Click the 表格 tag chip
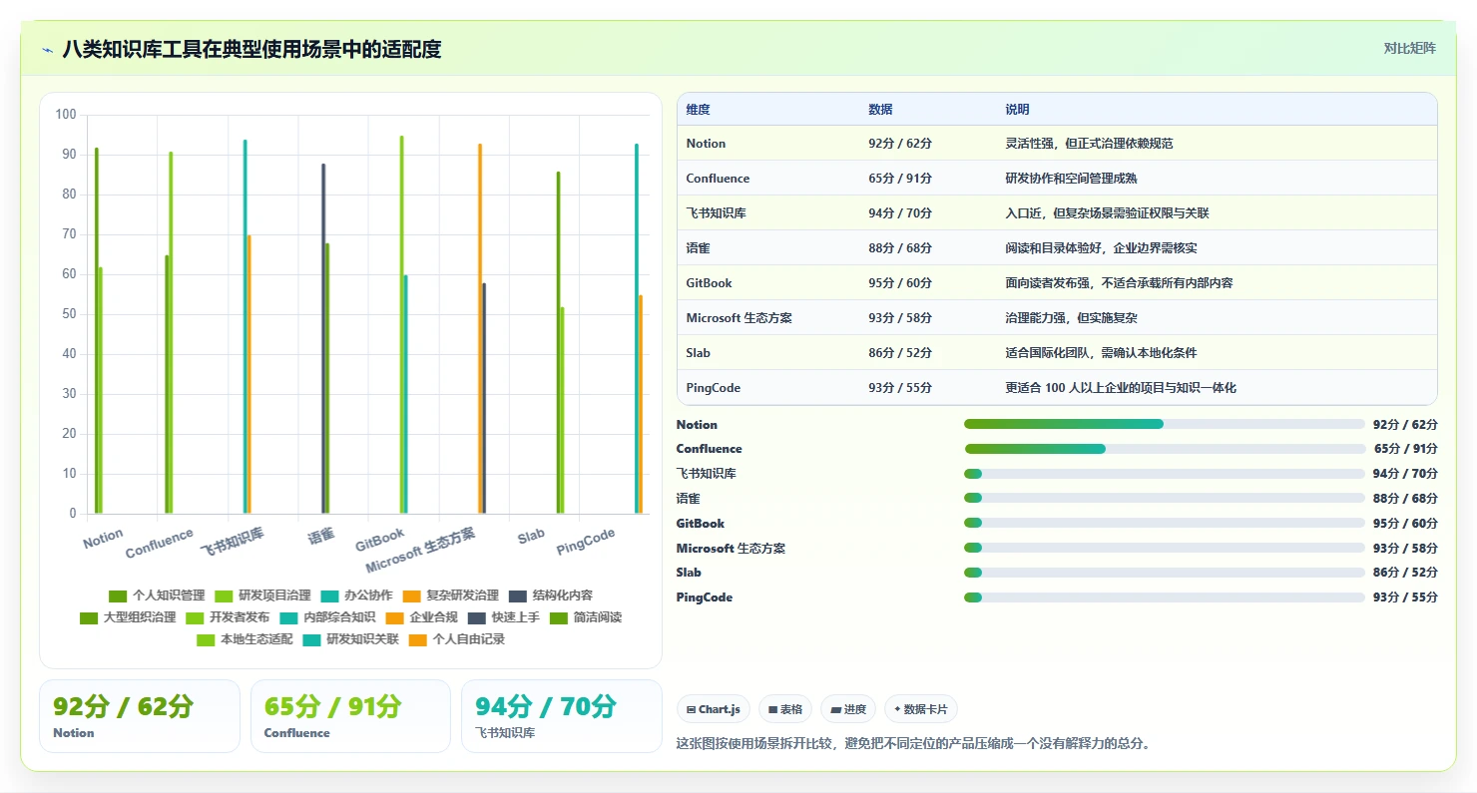This screenshot has width=1477, height=793. click(785, 709)
